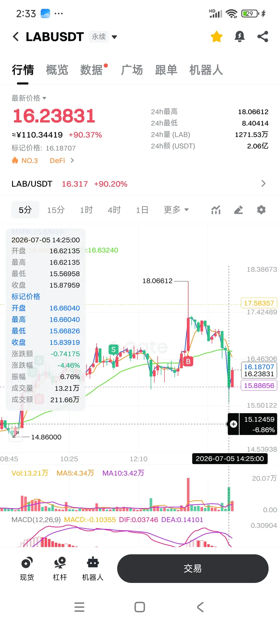
Task: Tap the DIF:0.03746 value
Action: (x=138, y=520)
